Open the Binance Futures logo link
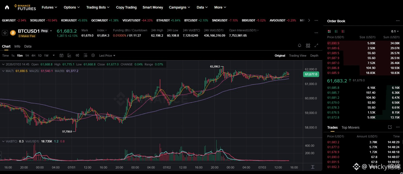403x174 pixels. pyautogui.click(x=25, y=7)
